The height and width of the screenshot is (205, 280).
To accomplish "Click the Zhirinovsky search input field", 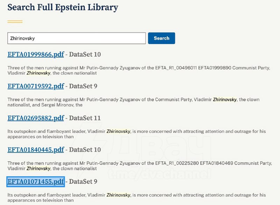I will [76, 38].
